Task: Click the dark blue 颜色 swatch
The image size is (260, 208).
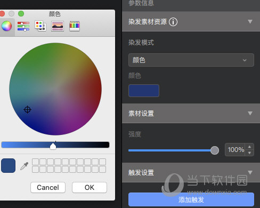Action: tap(144, 91)
